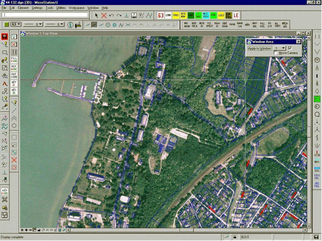The width and height of the screenshot is (322, 241).
Task: Click the active color green swatch
Action: tap(6, 24)
